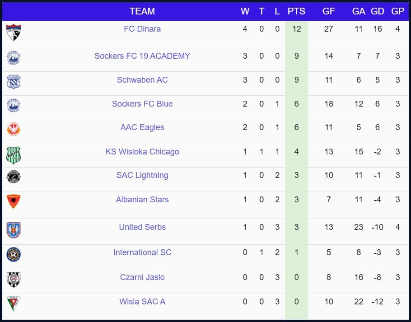Click the Czarni Jaslo logo
This screenshot has width=411, height=322.
[14, 279]
